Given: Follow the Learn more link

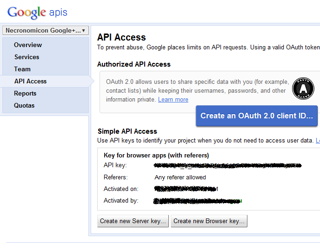Looking at the screenshot, I should [173, 100].
